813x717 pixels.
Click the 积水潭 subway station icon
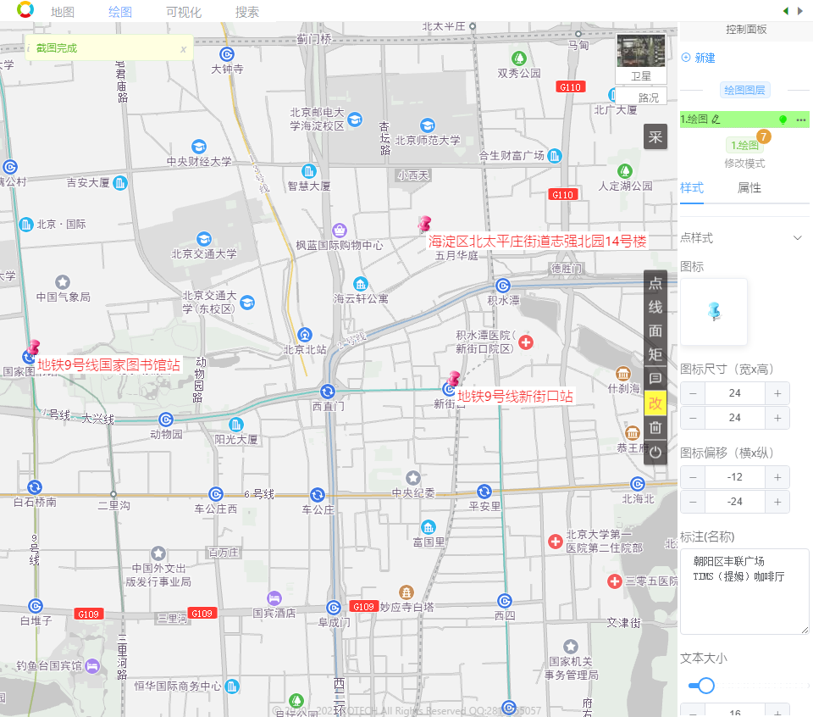pyautogui.click(x=502, y=286)
